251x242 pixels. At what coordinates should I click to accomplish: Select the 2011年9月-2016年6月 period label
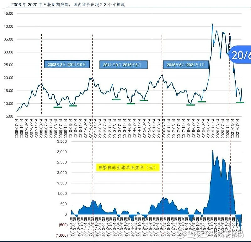(x=123, y=65)
